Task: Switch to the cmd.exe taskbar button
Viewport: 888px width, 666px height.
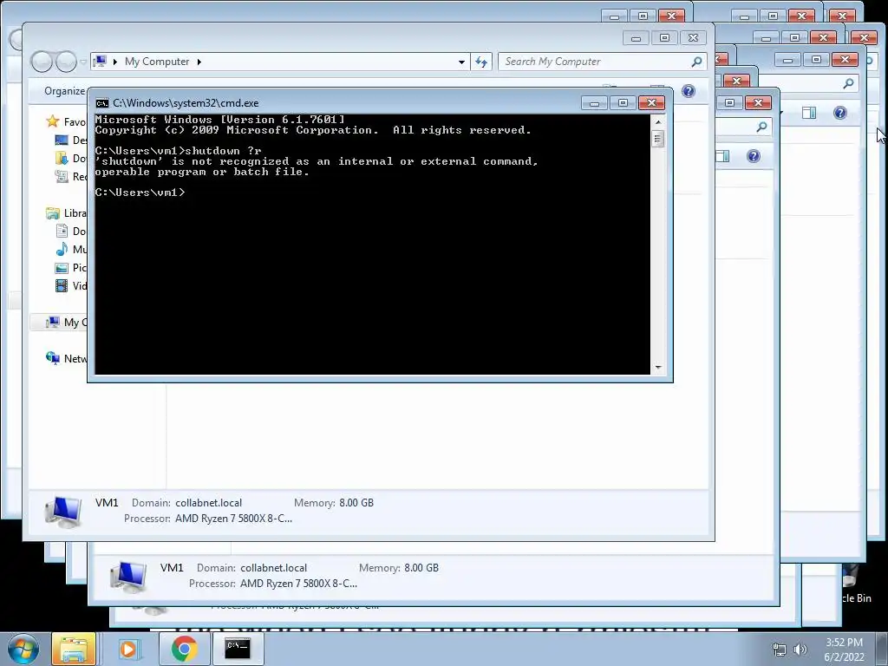Action: point(238,649)
